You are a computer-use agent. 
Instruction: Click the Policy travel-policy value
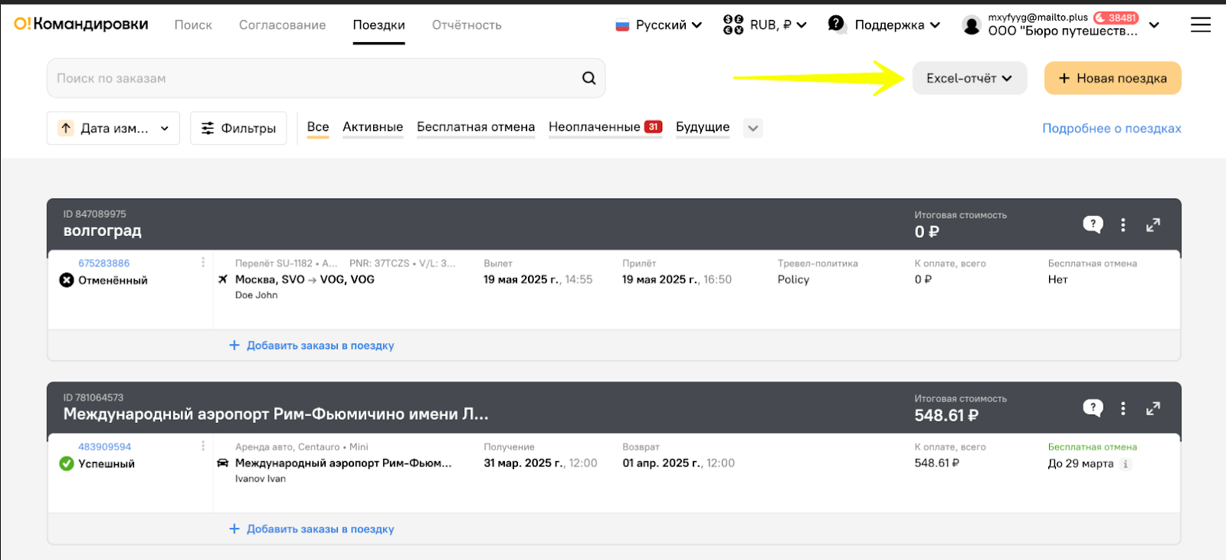click(x=793, y=280)
